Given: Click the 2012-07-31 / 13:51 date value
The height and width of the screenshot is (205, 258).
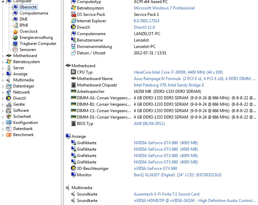Looking at the screenshot, I should pos(150,53).
